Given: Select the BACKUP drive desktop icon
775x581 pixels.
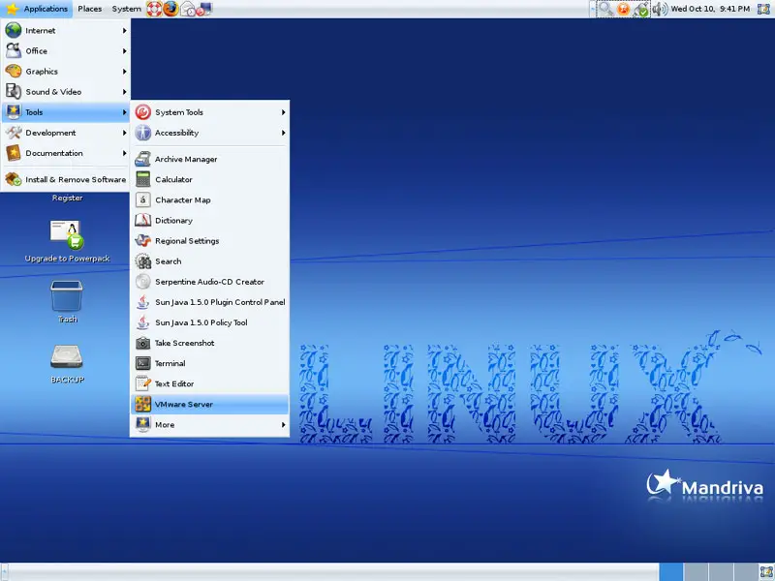Looking at the screenshot, I should point(67,363).
